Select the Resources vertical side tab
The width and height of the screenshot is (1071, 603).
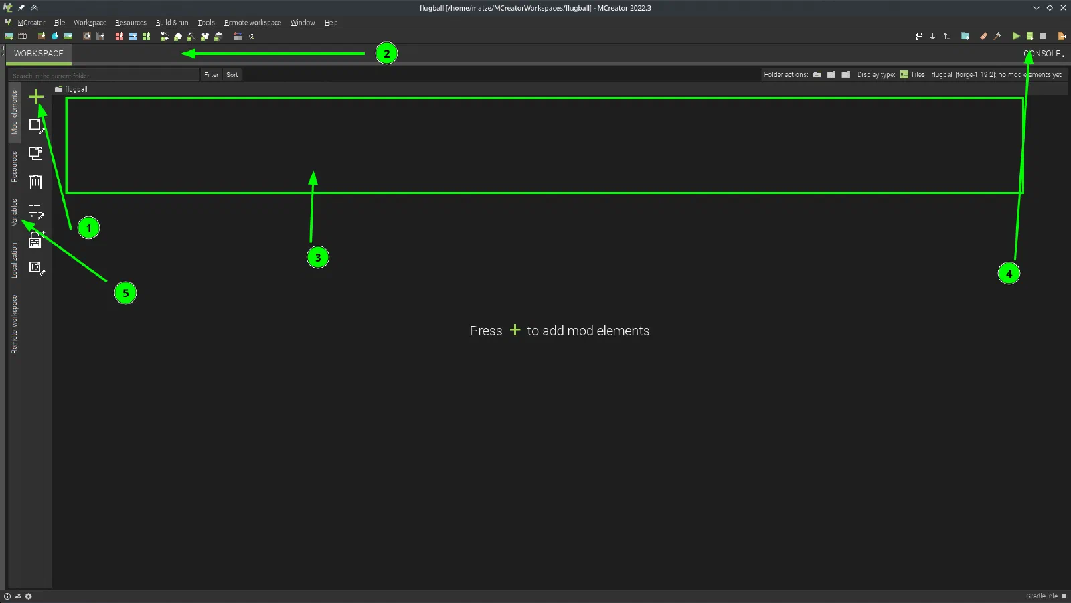tap(14, 167)
